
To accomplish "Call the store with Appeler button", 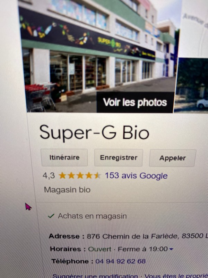I will coord(173,158).
